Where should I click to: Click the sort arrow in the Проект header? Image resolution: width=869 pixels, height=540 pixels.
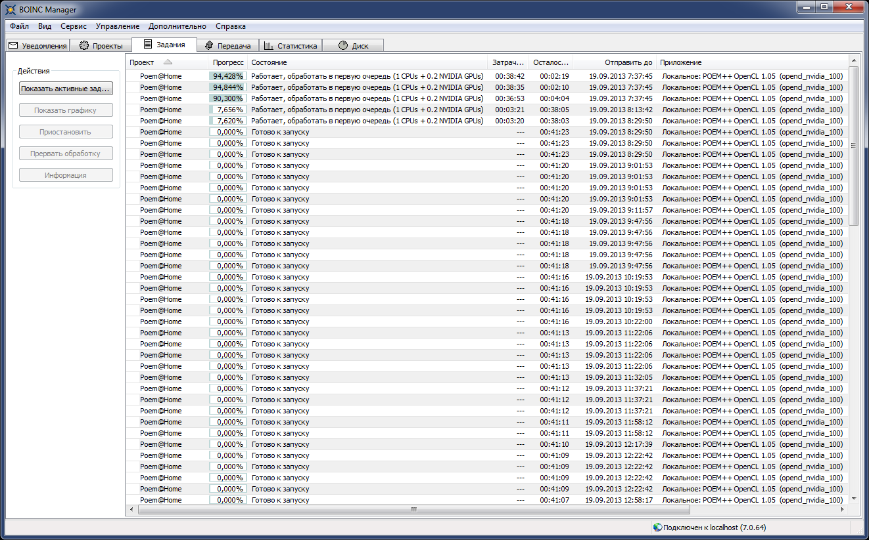(168, 62)
